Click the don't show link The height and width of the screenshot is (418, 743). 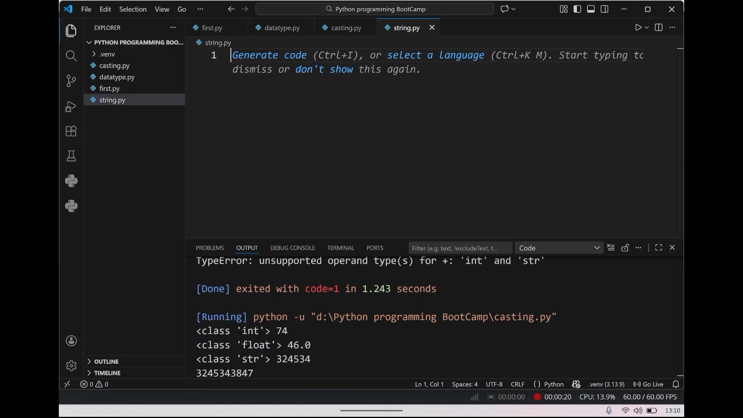[324, 70]
